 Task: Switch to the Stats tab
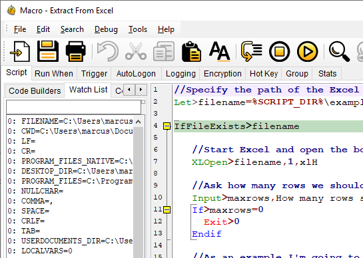click(x=327, y=74)
